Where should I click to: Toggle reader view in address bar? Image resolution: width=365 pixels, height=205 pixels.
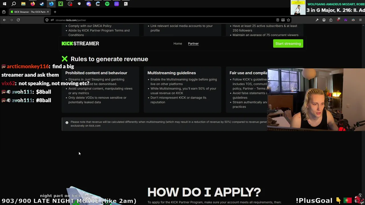click(278, 20)
